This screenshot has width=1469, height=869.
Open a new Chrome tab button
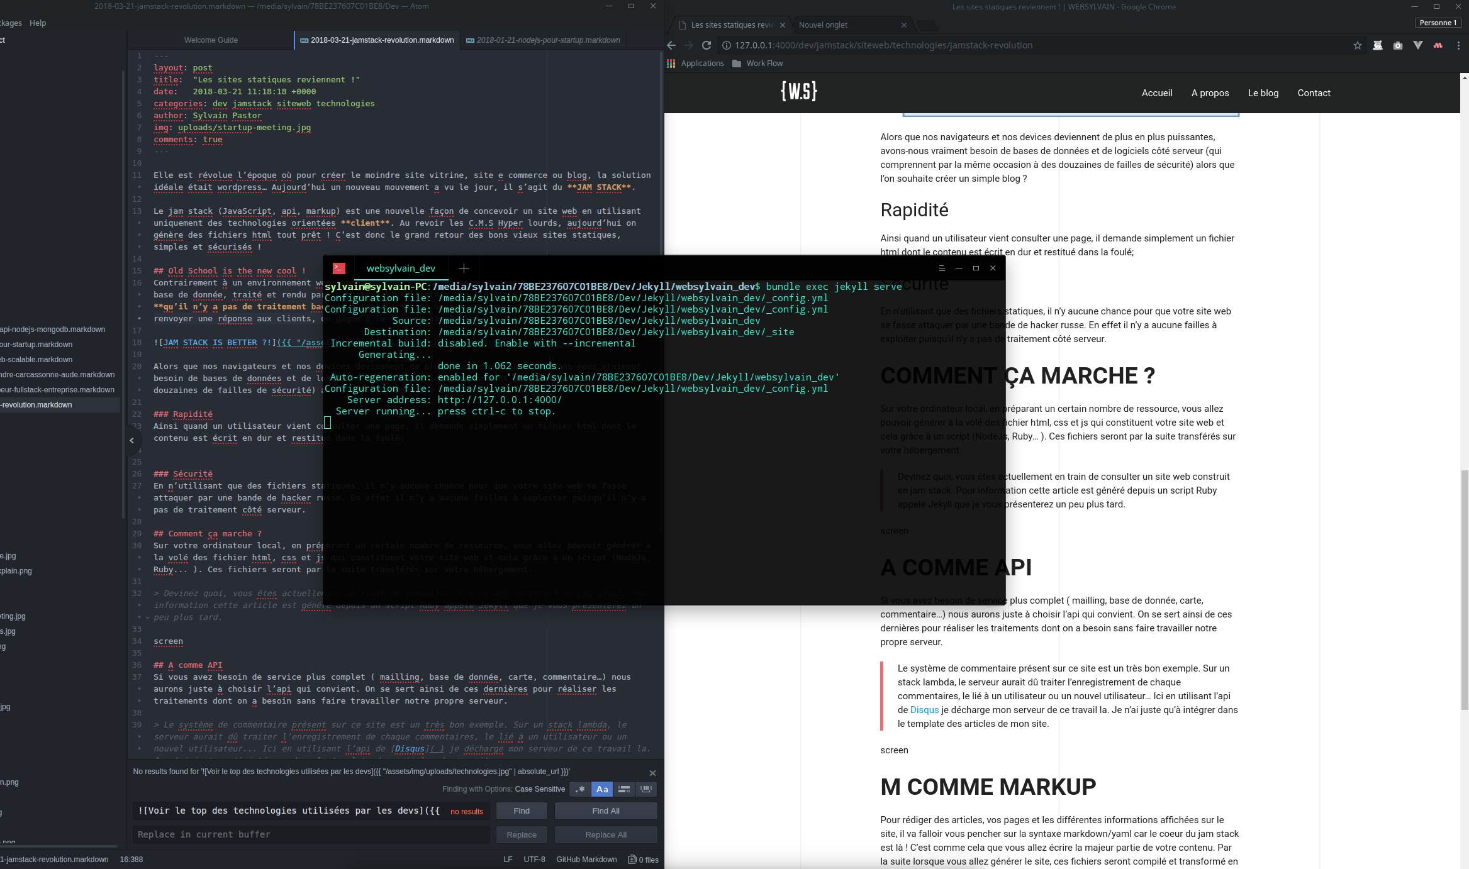(927, 25)
